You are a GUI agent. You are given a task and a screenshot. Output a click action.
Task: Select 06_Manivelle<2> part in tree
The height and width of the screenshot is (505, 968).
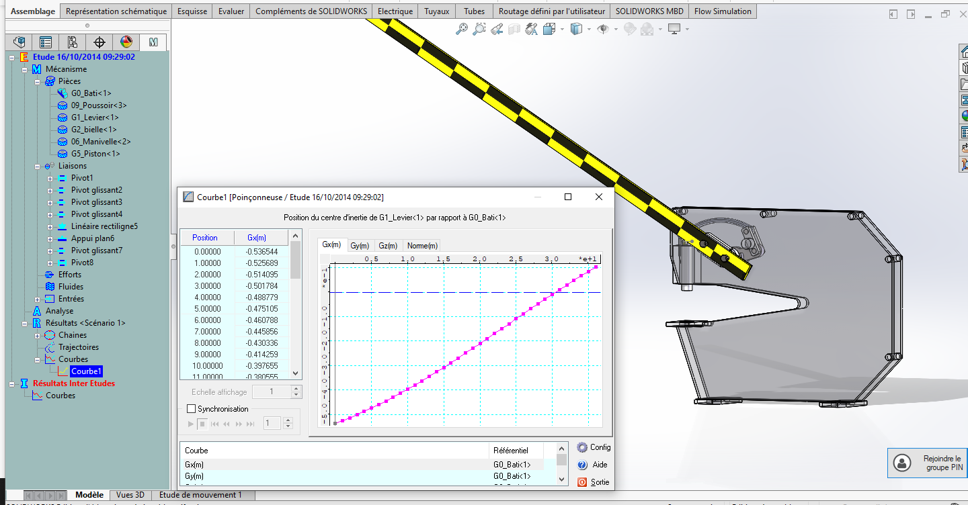[x=101, y=142]
